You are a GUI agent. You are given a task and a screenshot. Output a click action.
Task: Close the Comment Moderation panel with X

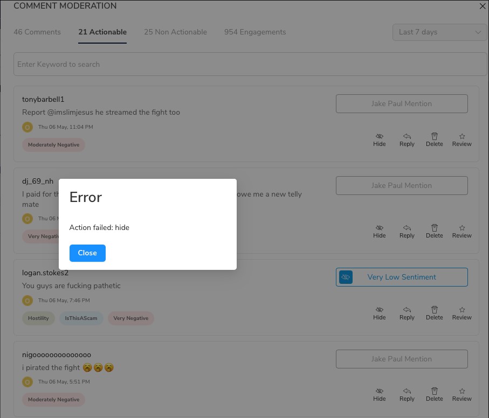pyautogui.click(x=482, y=6)
